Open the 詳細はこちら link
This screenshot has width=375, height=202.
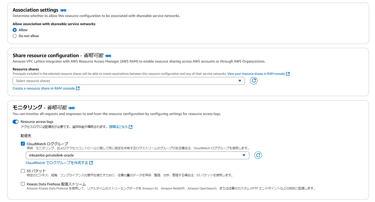click(118, 127)
